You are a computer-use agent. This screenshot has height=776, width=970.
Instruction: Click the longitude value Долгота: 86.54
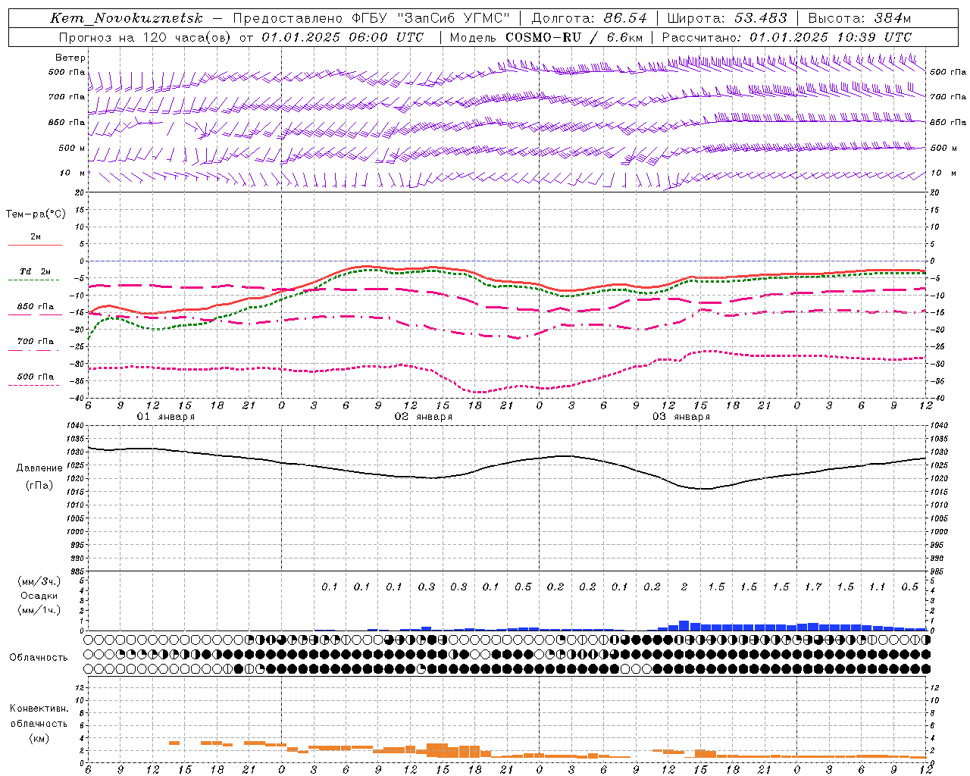pos(589,18)
